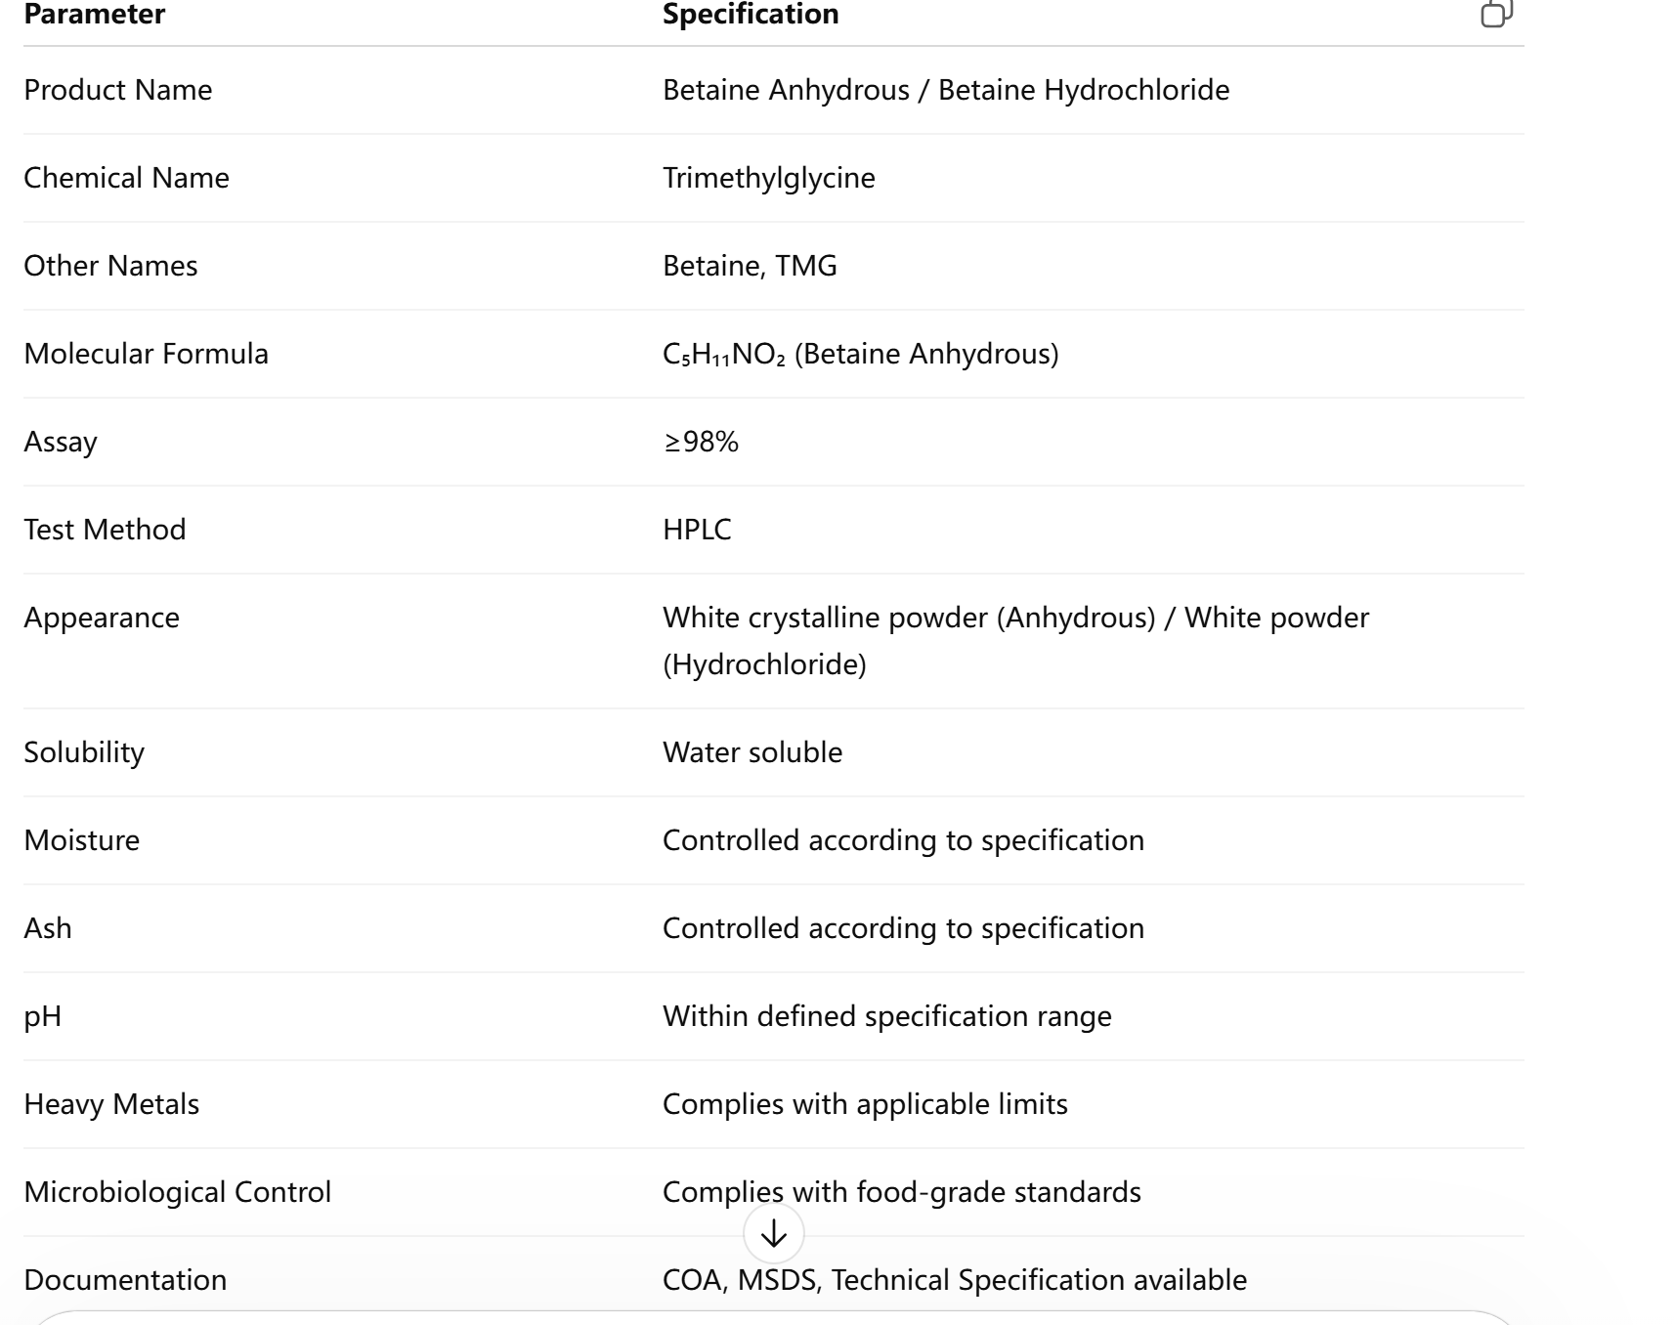The image size is (1675, 1325).
Task: Click the Parameter column header
Action: [x=95, y=15]
